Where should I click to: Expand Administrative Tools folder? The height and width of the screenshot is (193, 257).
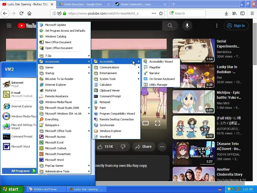point(65,171)
